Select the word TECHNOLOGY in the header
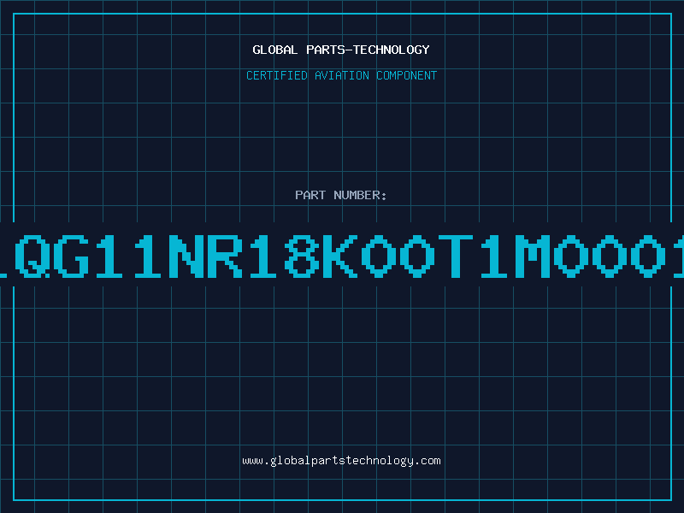The height and width of the screenshot is (513, 684). point(392,50)
